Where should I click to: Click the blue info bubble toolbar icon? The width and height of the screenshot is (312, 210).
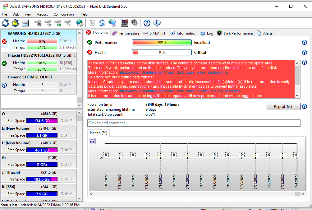pos(157,23)
